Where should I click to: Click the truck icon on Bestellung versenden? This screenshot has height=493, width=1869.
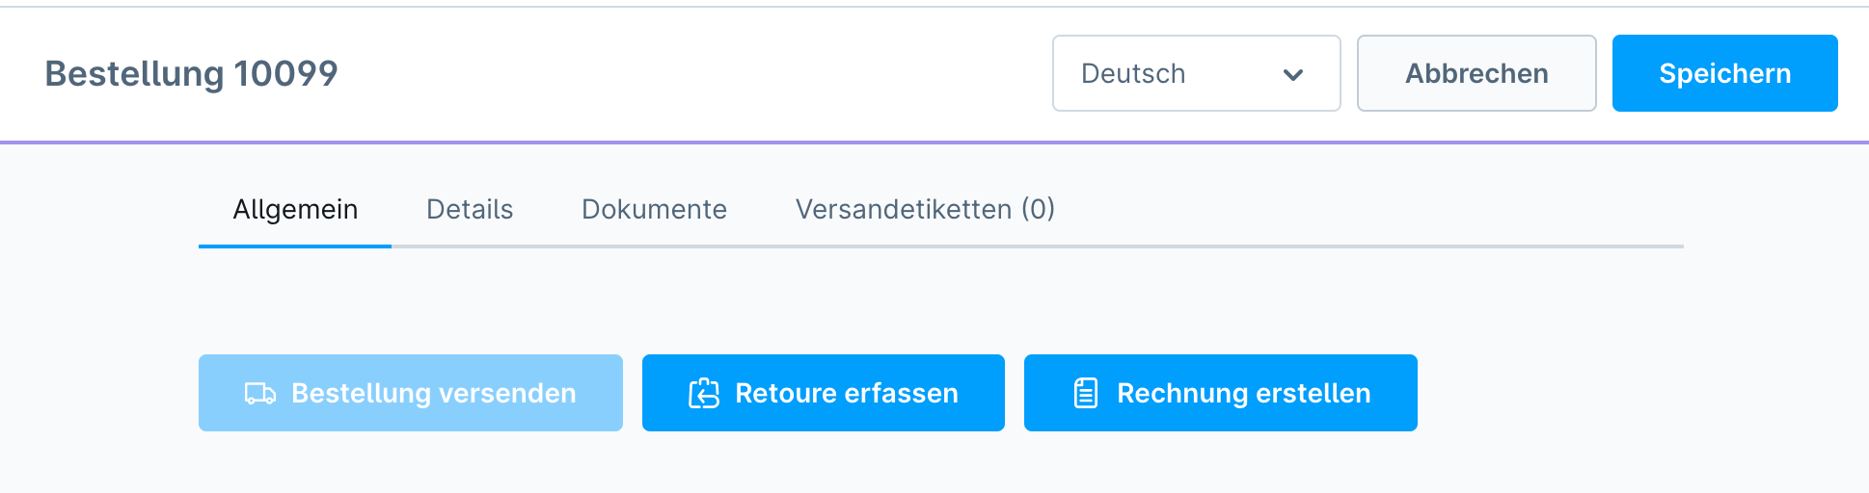(260, 393)
